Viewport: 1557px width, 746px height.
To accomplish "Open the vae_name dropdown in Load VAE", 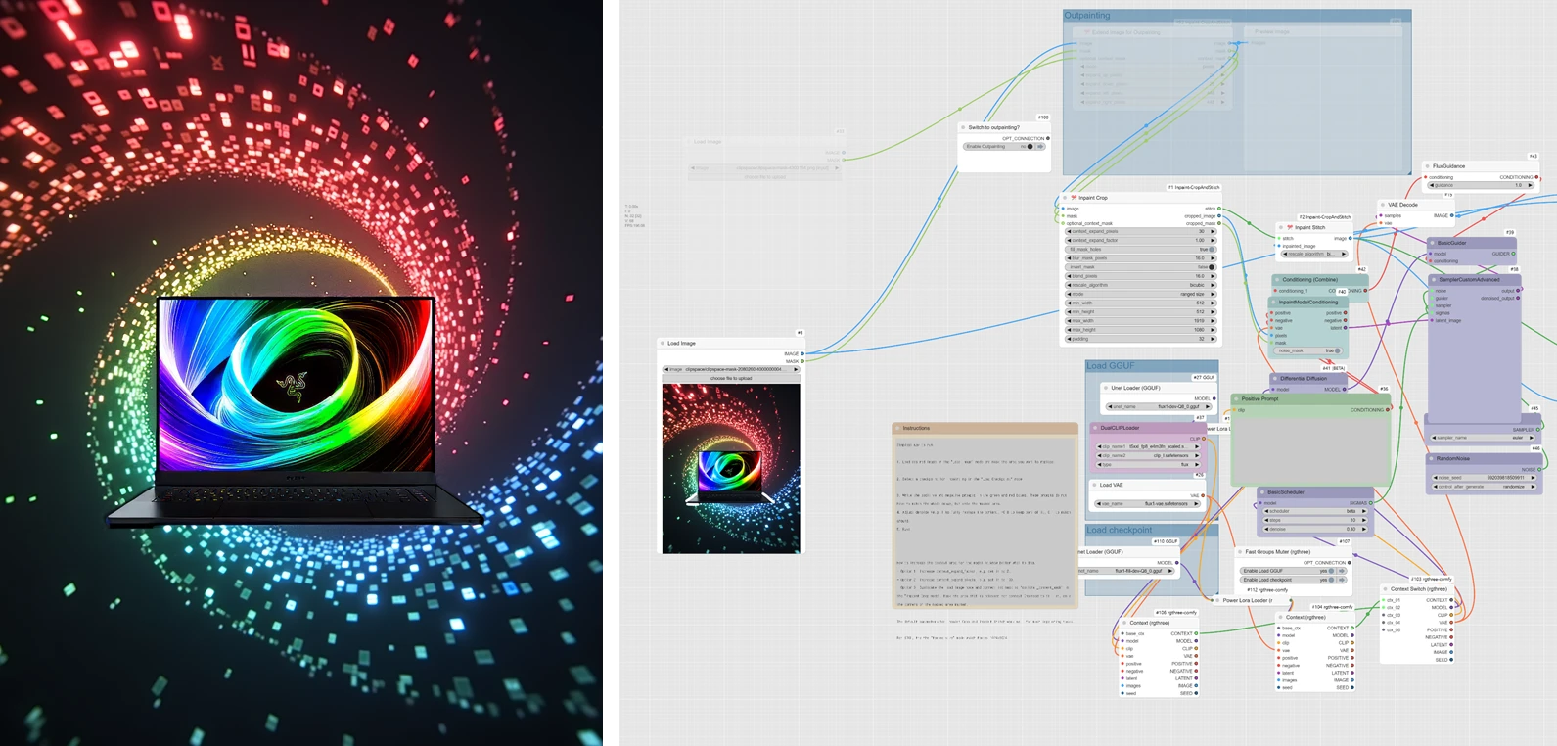I will click(1151, 504).
